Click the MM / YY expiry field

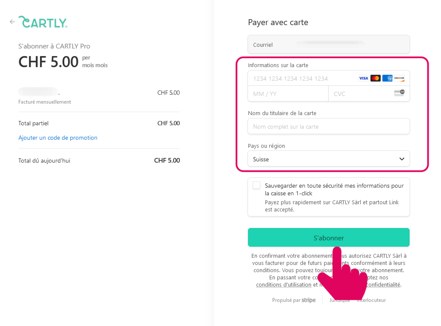(287, 94)
